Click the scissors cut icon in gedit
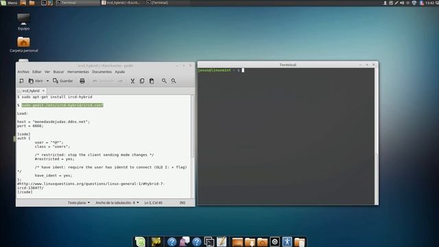This screenshot has height=247, width=439. click(x=132, y=81)
